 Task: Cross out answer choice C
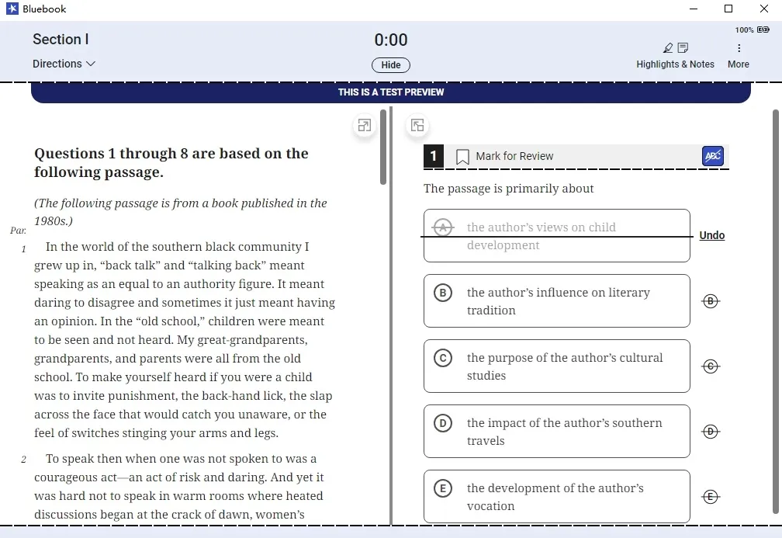pos(711,366)
